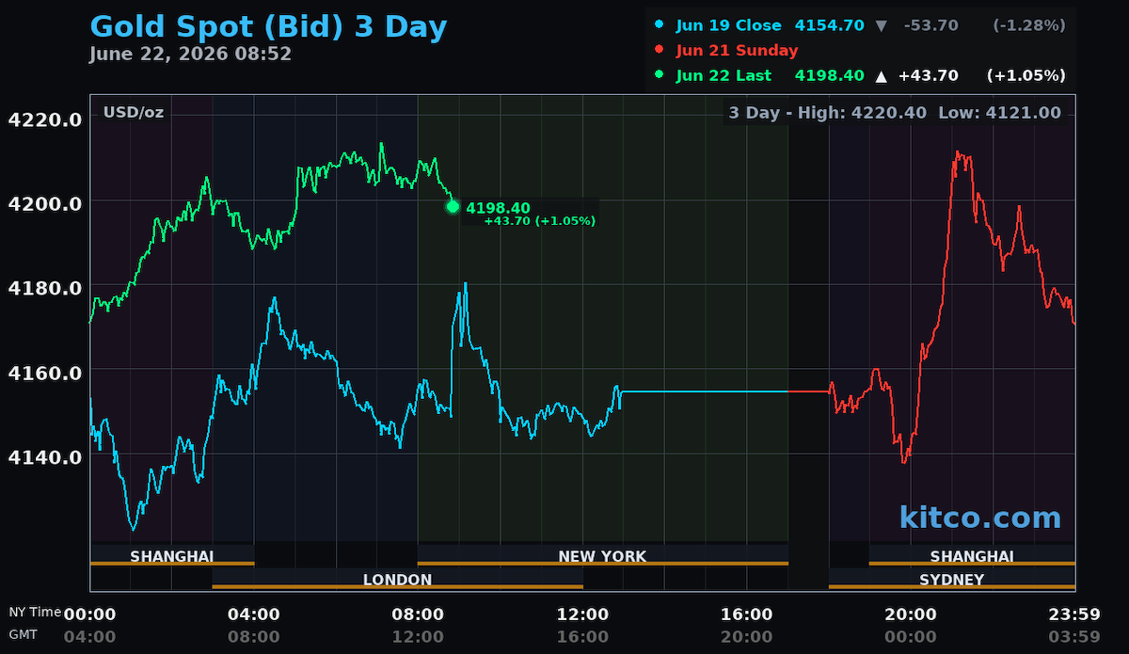
Task: Select the left SHANGHAI session bar
Action: pyautogui.click(x=172, y=556)
